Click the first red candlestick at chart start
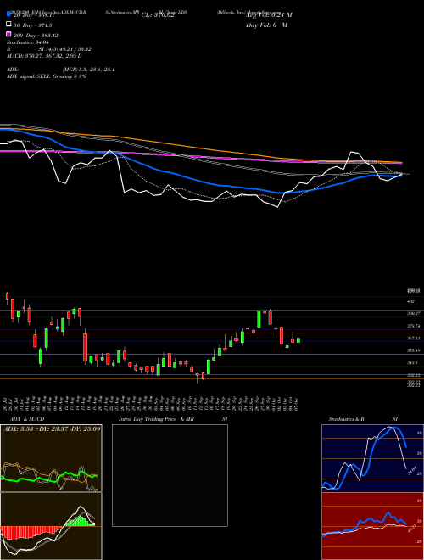This screenshot has height=560, width=424. click(x=7, y=296)
